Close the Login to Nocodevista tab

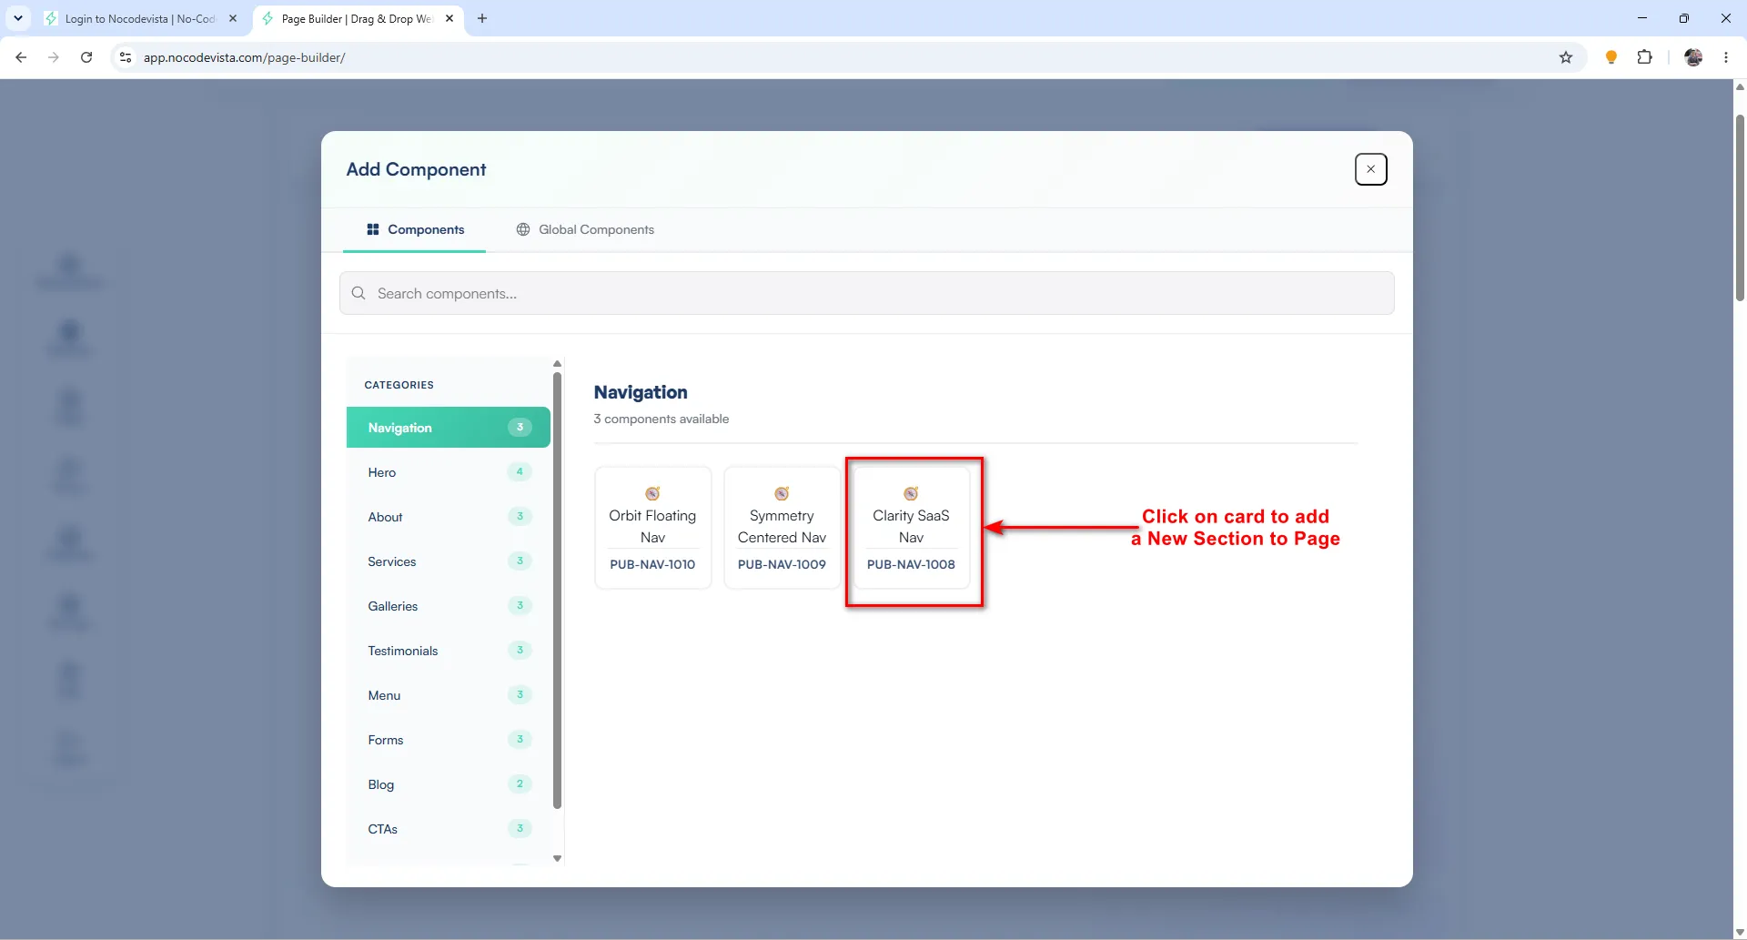coord(233,18)
